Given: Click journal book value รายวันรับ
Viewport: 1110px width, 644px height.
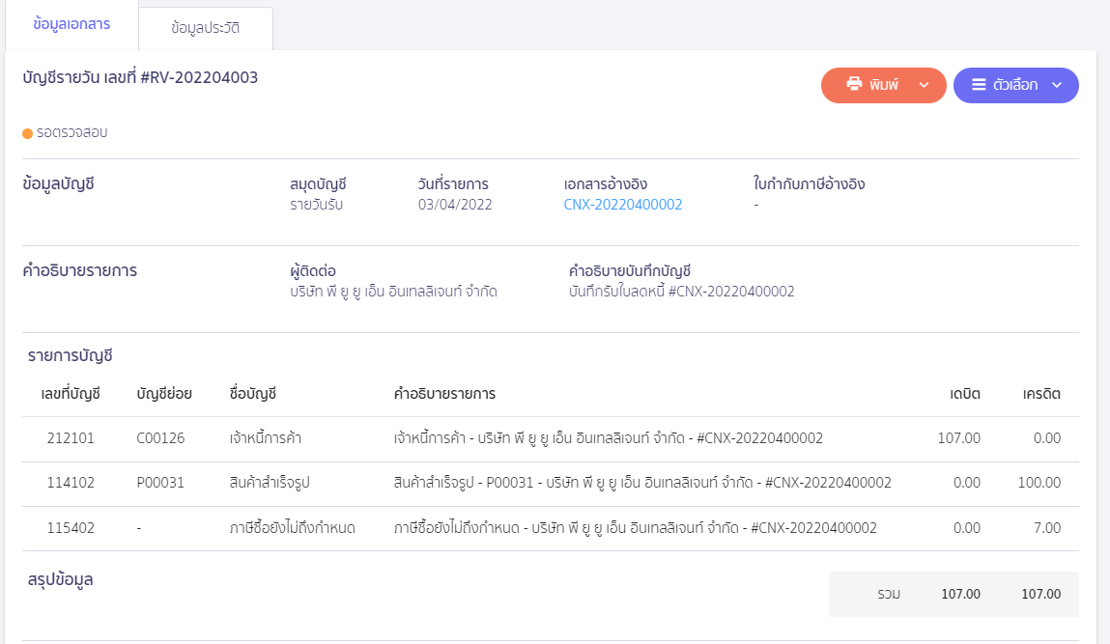Looking at the screenshot, I should [317, 205].
